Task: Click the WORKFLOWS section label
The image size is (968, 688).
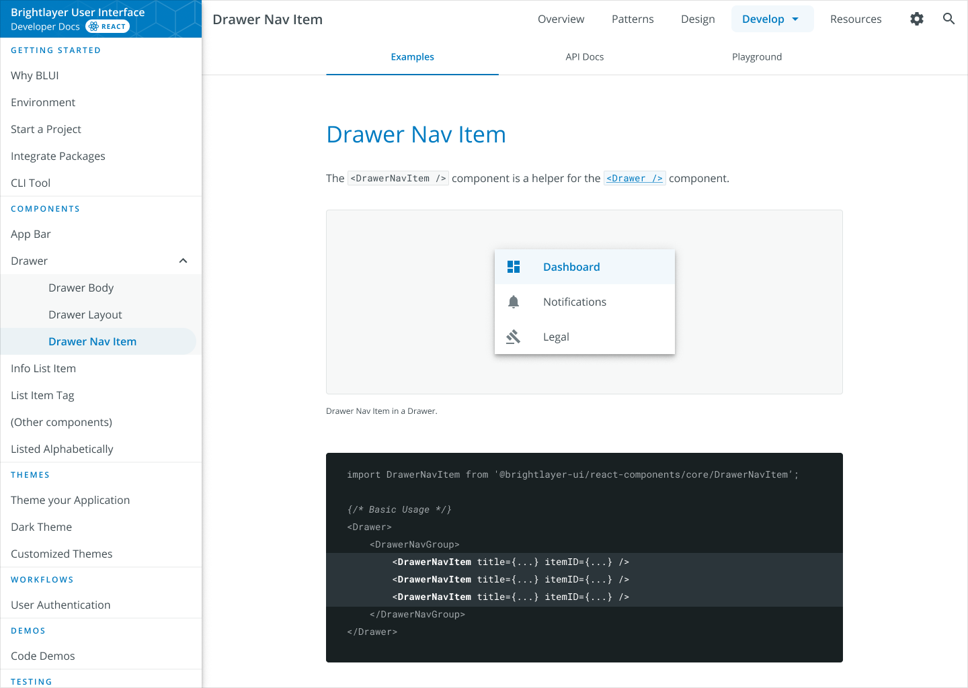Action: pyautogui.click(x=42, y=580)
